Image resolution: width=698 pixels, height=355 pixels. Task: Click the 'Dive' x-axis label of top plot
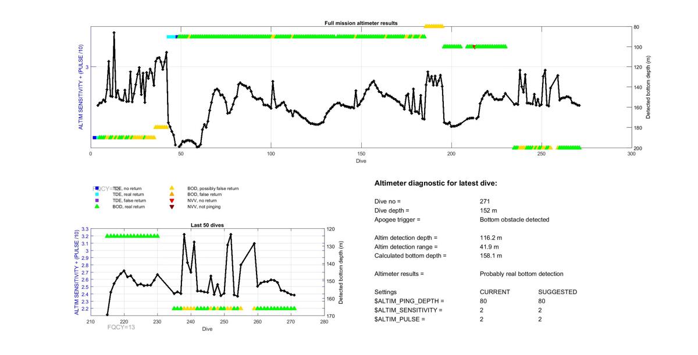pyautogui.click(x=361, y=161)
